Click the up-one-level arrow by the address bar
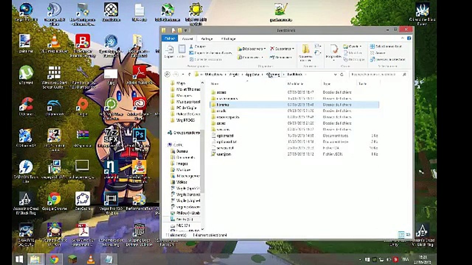472x265 pixels. (x=189, y=74)
